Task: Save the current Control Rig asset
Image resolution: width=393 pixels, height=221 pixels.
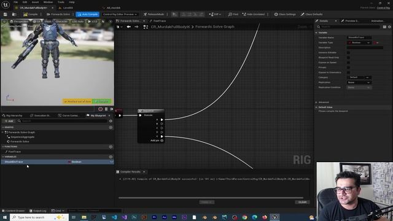Action: click(x=6, y=14)
